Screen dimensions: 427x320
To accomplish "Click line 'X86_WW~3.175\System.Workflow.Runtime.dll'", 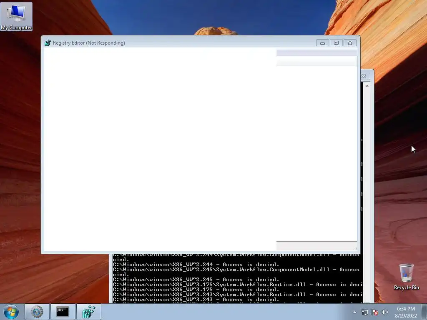I will (237, 285).
